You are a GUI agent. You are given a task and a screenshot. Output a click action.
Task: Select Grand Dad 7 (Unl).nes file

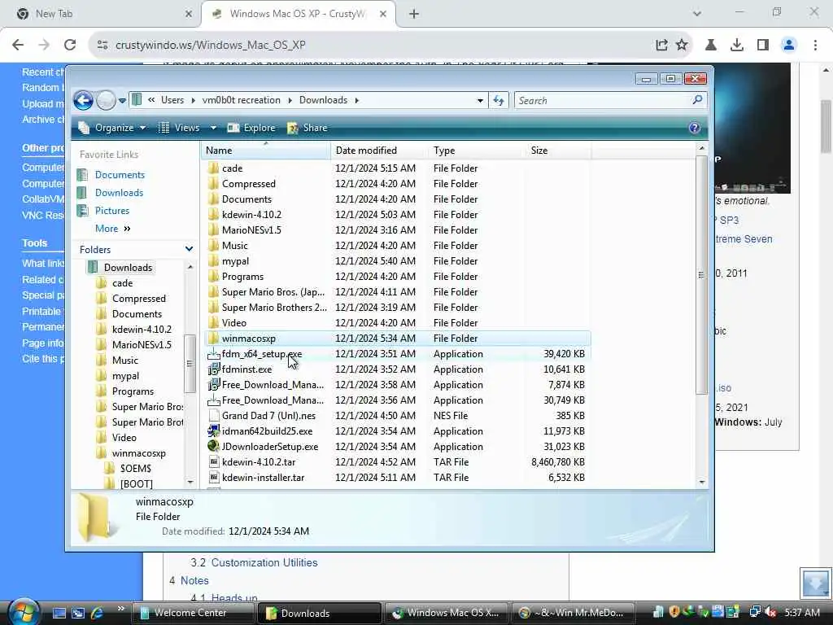[x=268, y=416]
